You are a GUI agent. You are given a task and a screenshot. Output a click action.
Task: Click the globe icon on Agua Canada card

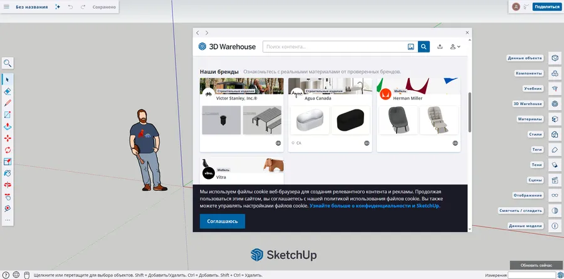pyautogui.click(x=367, y=143)
